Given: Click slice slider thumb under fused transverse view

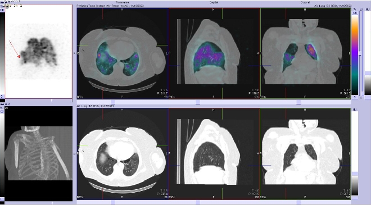Looking at the screenshot, I should [113, 102].
